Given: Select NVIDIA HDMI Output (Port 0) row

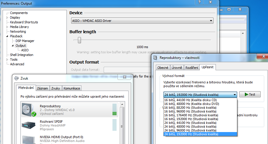Looking at the screenshot, I should (x=70, y=140).
